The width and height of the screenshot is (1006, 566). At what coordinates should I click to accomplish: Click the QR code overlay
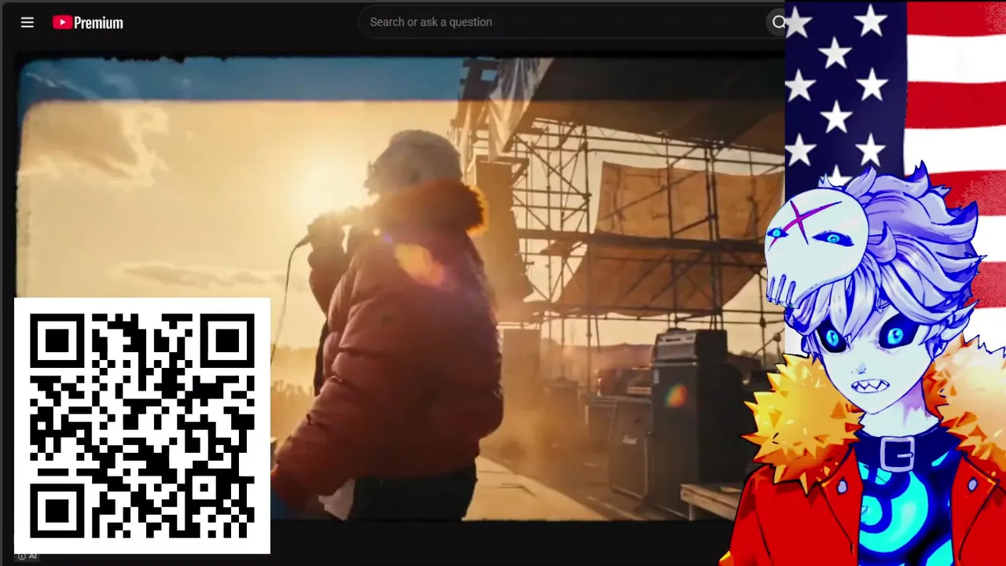point(142,425)
